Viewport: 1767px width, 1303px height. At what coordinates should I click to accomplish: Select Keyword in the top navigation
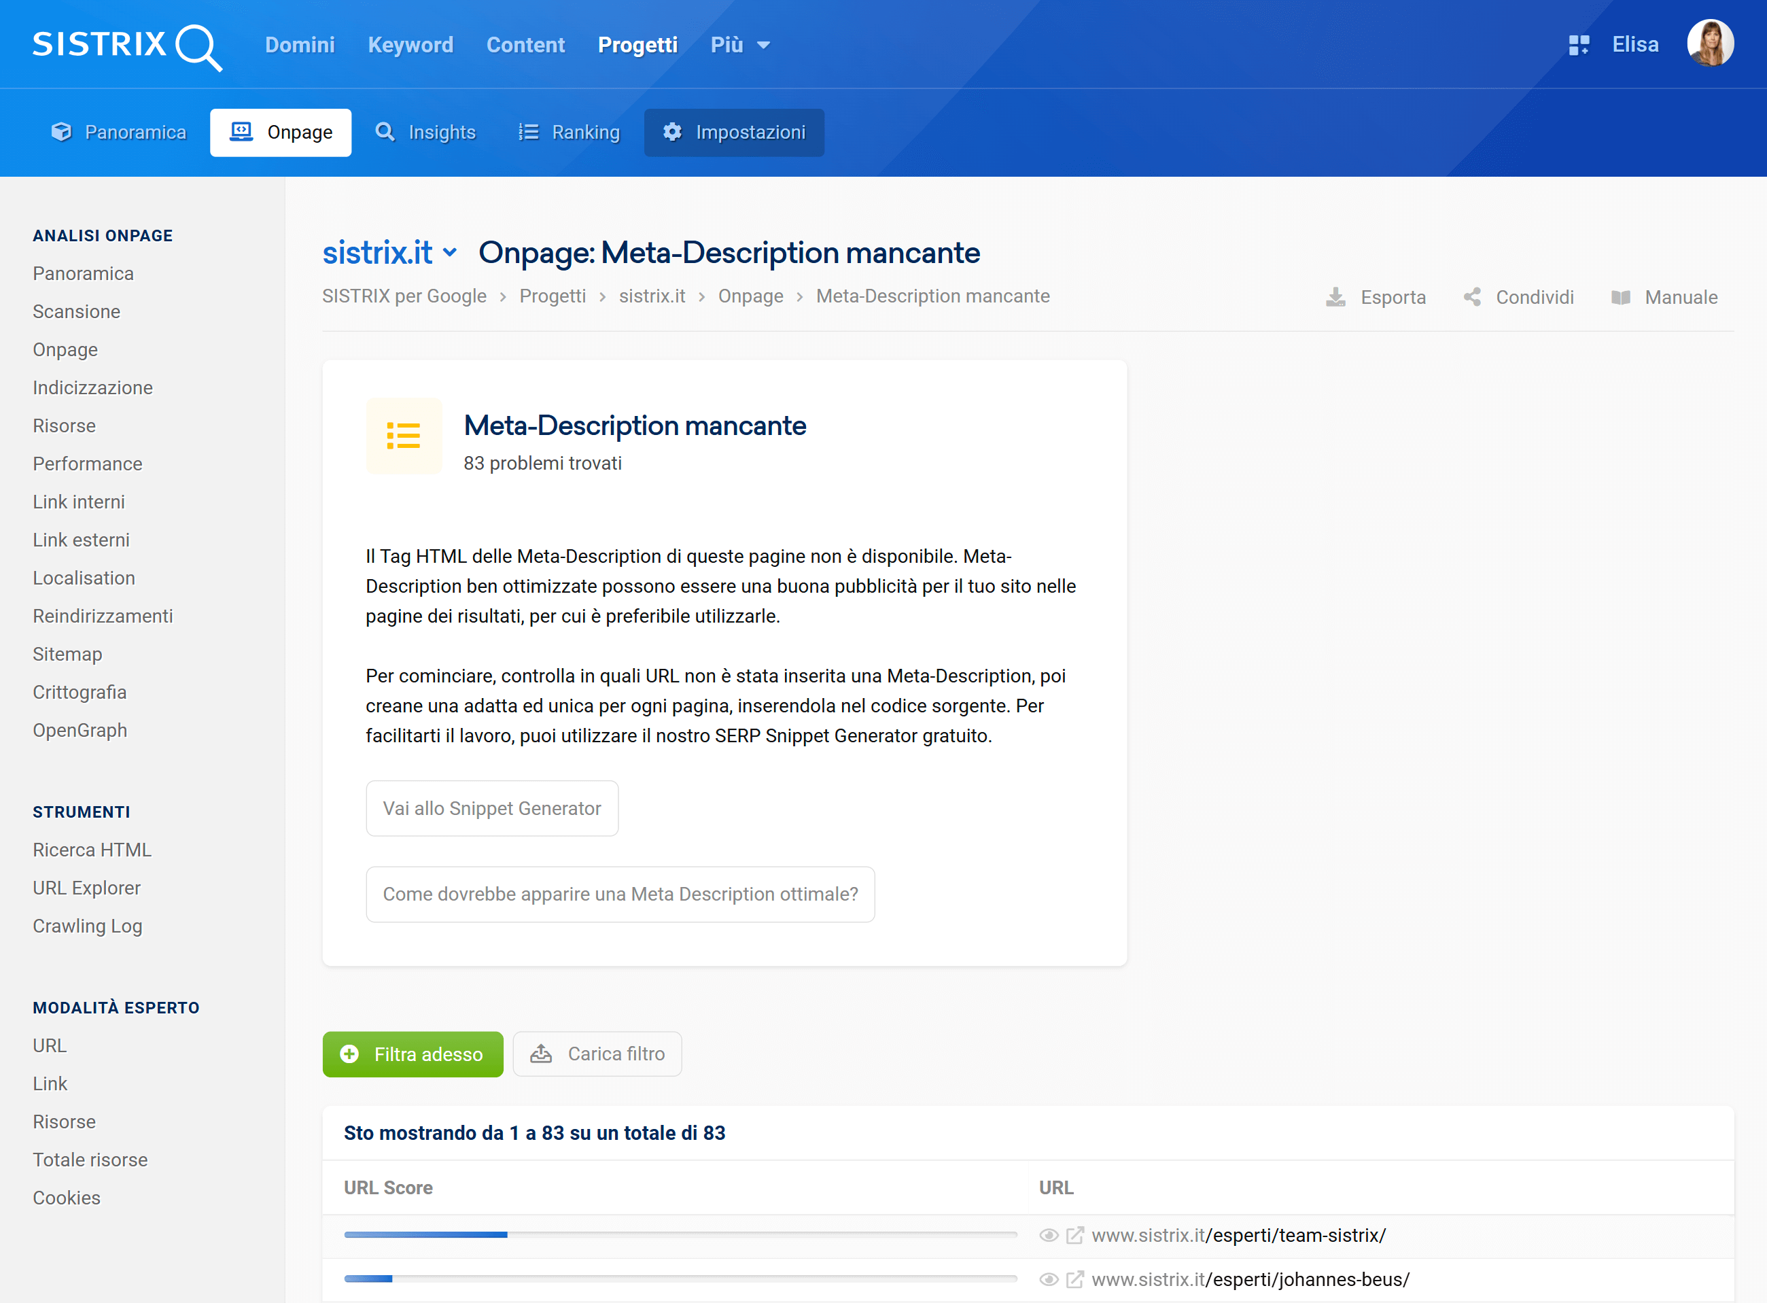click(x=410, y=45)
